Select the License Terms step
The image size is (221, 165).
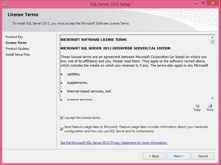tap(16, 43)
